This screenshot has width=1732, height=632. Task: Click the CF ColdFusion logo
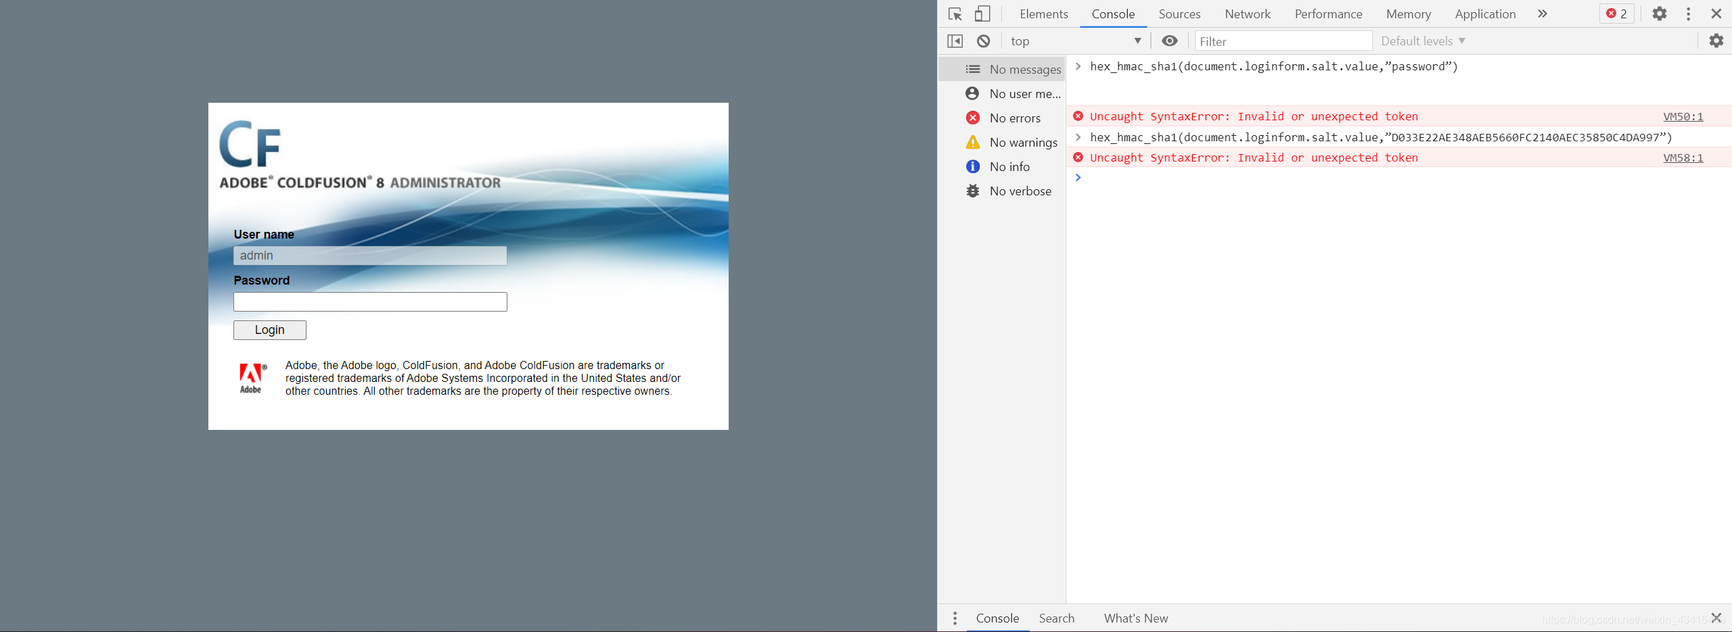[250, 144]
